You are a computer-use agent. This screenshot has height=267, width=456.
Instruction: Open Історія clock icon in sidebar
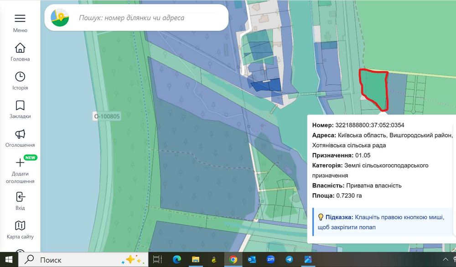[x=20, y=76]
